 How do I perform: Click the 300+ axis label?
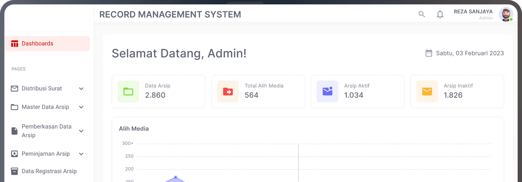(x=128, y=143)
